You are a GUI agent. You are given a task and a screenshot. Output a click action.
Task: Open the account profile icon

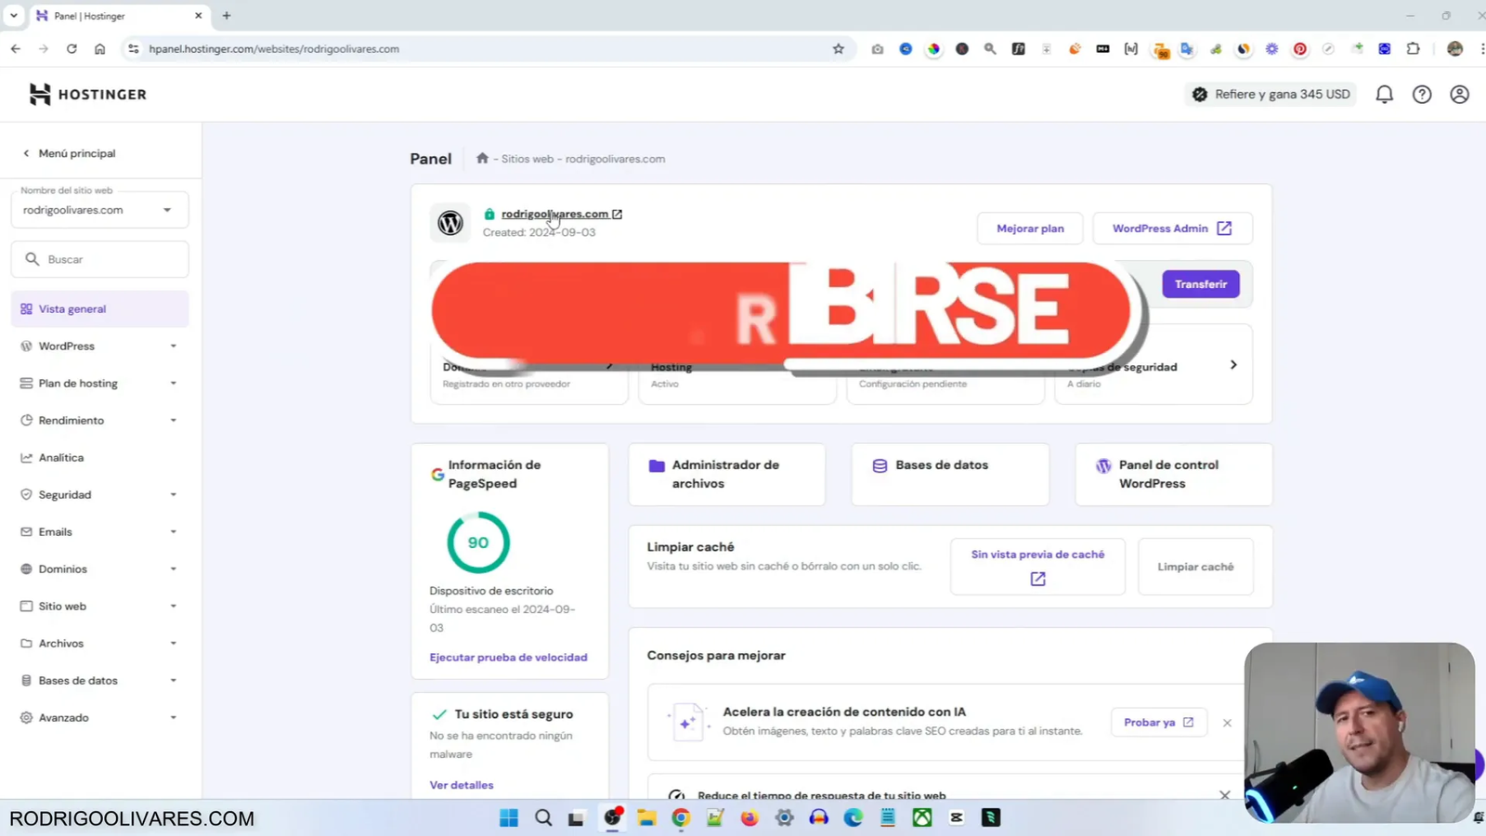[x=1458, y=94]
